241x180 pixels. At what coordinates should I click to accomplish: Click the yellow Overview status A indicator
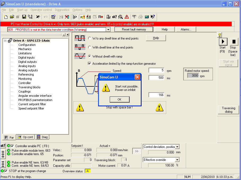click(x=87, y=171)
